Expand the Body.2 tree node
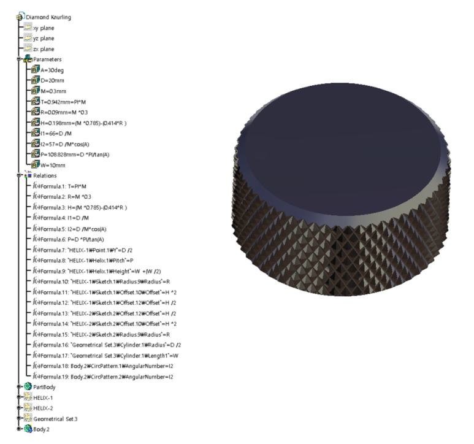 click(19, 429)
